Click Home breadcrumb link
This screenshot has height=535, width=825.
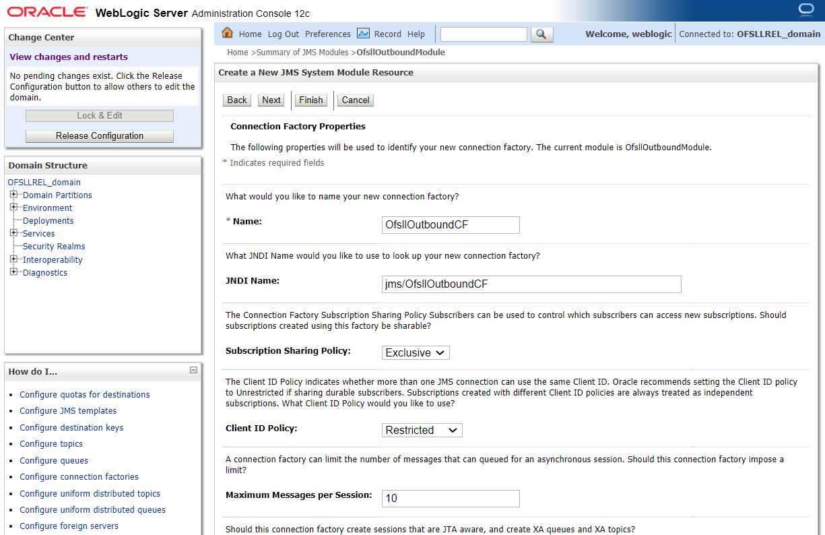(x=238, y=52)
